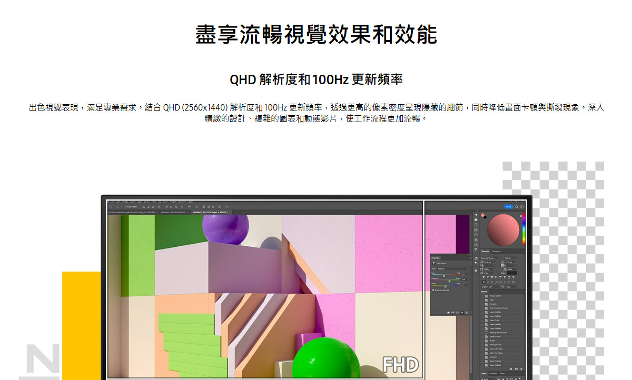Click the trash icon in Properties panel footer
This screenshot has height=380, width=632.
467,313
